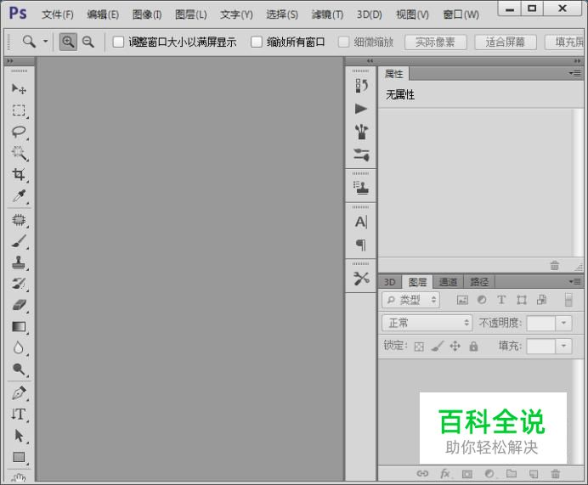Select the Healing Brush tool
588x485 pixels.
[19, 220]
